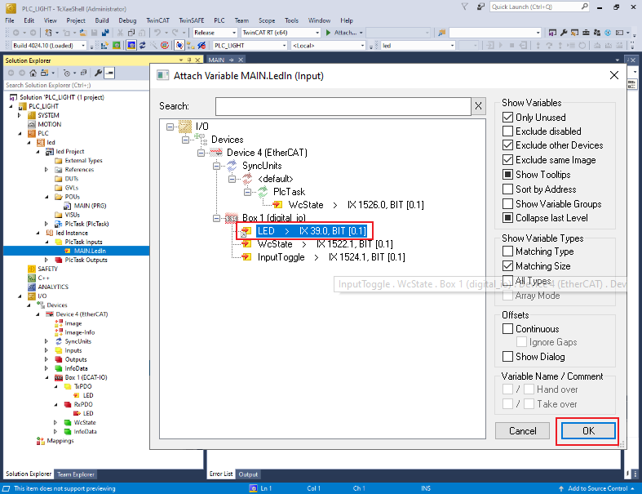642x494 pixels.
Task: Open the Release configuration dropdown
Action: click(214, 33)
